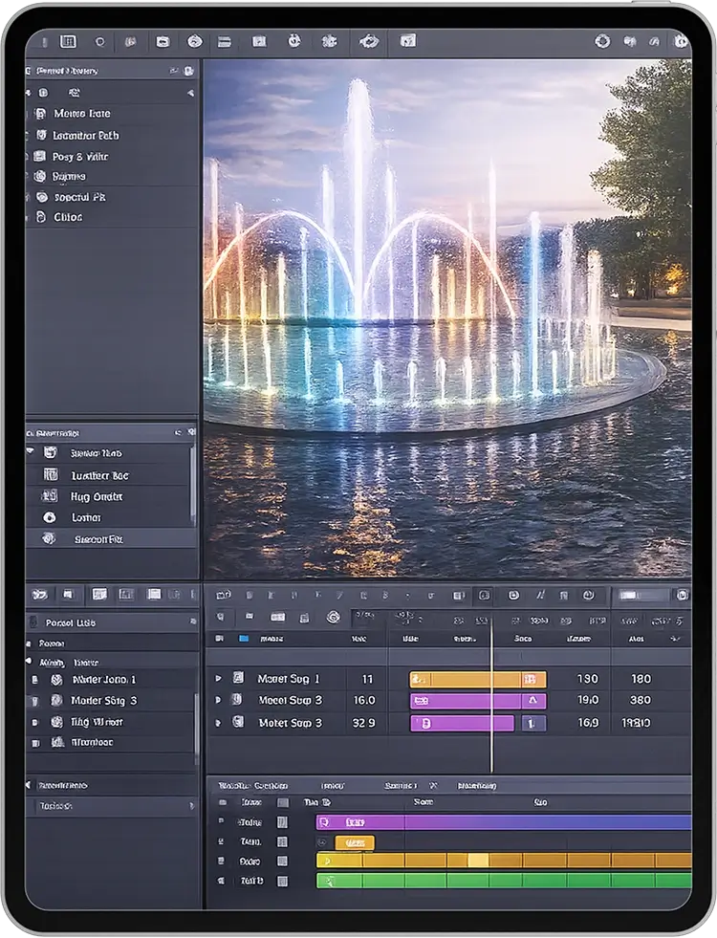Click the track icon of 'Mooet Sup 3' middle row

click(x=237, y=699)
